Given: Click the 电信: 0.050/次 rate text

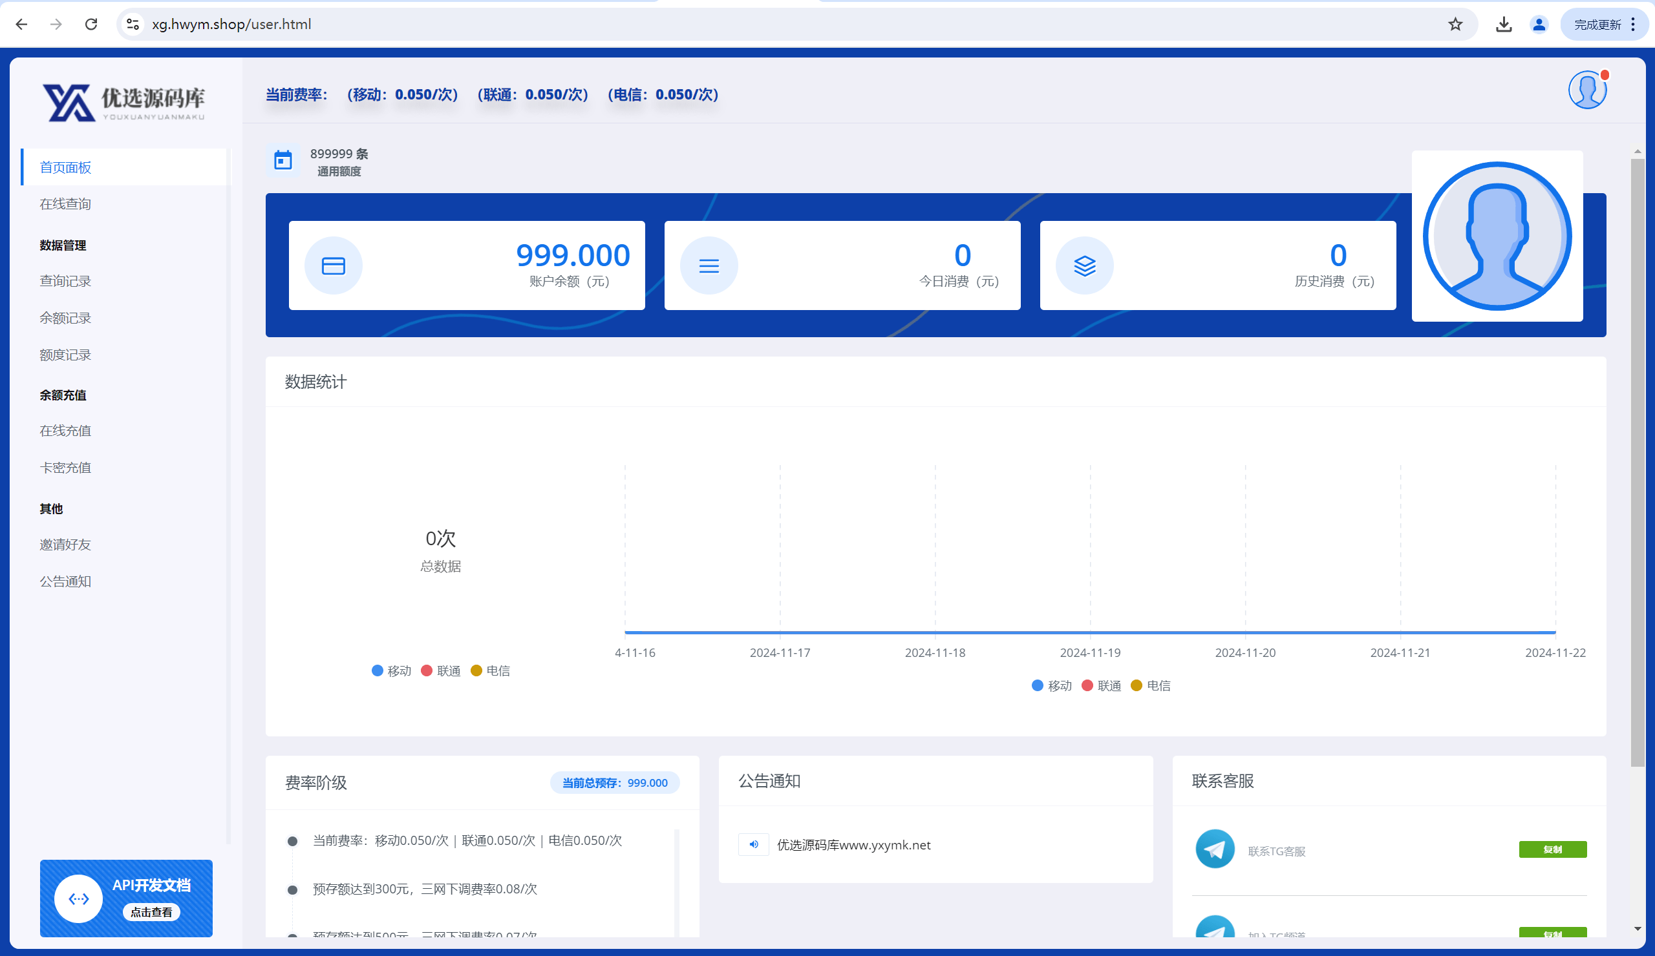Looking at the screenshot, I should pyautogui.click(x=663, y=94).
